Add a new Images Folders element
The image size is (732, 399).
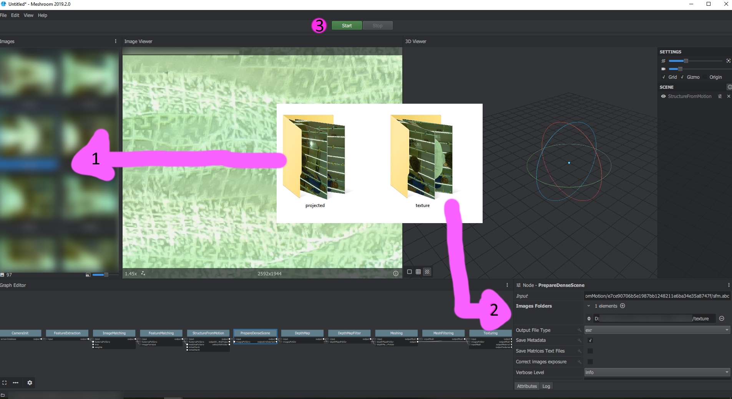[x=622, y=306]
